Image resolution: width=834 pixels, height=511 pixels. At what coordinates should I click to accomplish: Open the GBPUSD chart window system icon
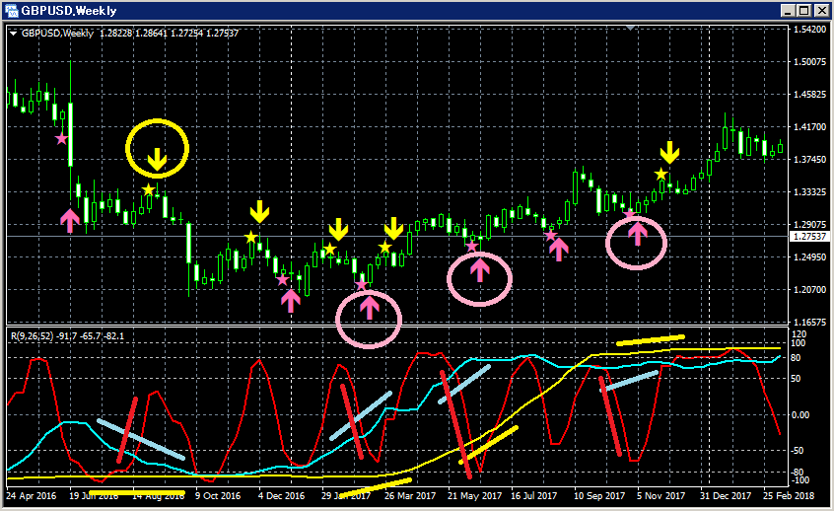tap(11, 10)
